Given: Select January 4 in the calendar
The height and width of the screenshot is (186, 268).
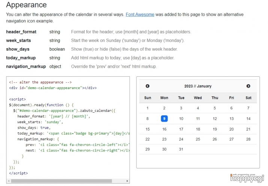Looking at the screenshot, I should (x=198, y=108).
